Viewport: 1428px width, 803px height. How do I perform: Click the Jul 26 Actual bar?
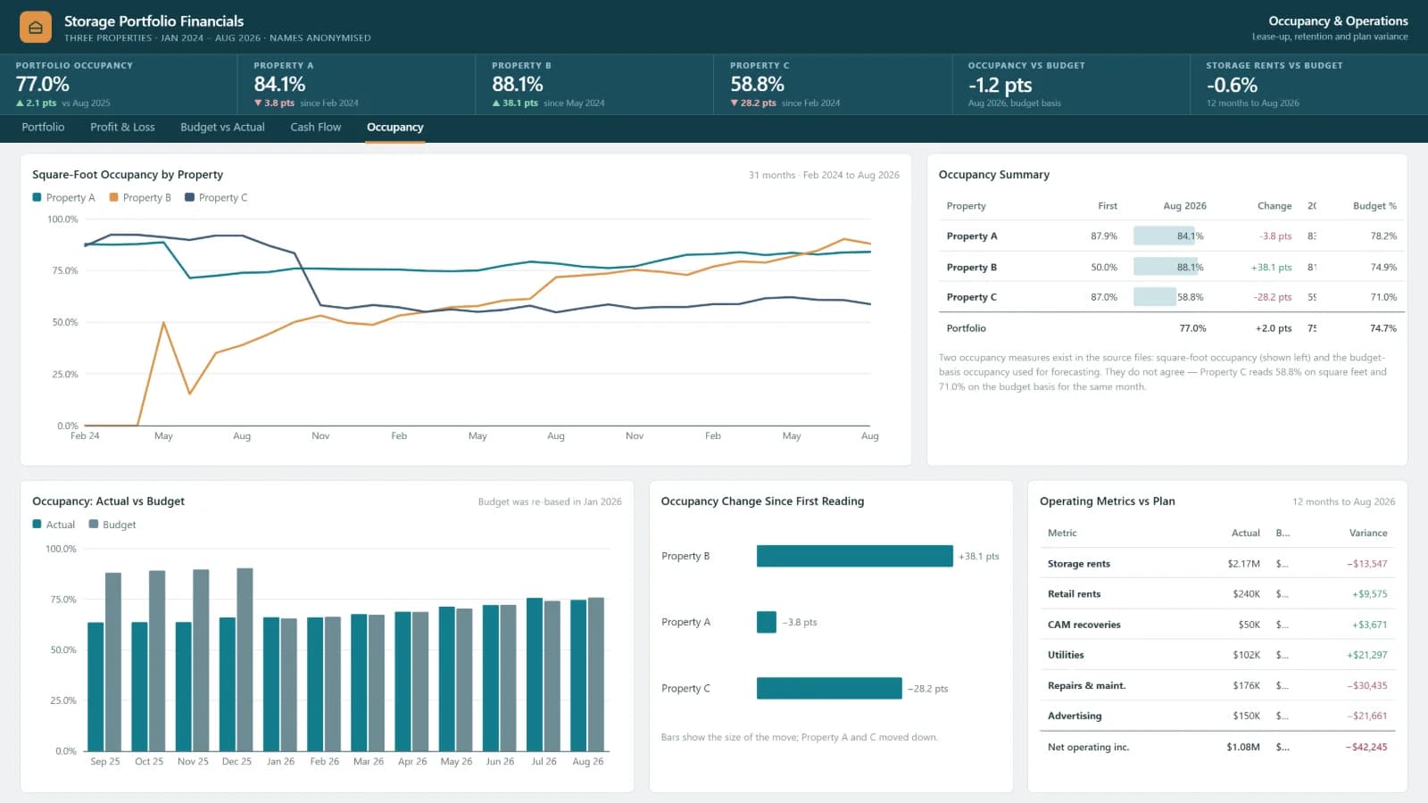(x=535, y=675)
